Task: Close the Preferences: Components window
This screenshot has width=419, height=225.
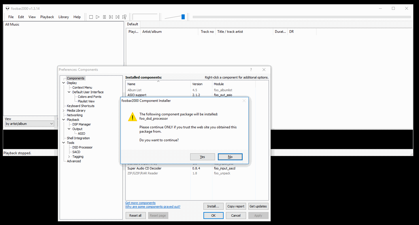Action: click(264, 70)
